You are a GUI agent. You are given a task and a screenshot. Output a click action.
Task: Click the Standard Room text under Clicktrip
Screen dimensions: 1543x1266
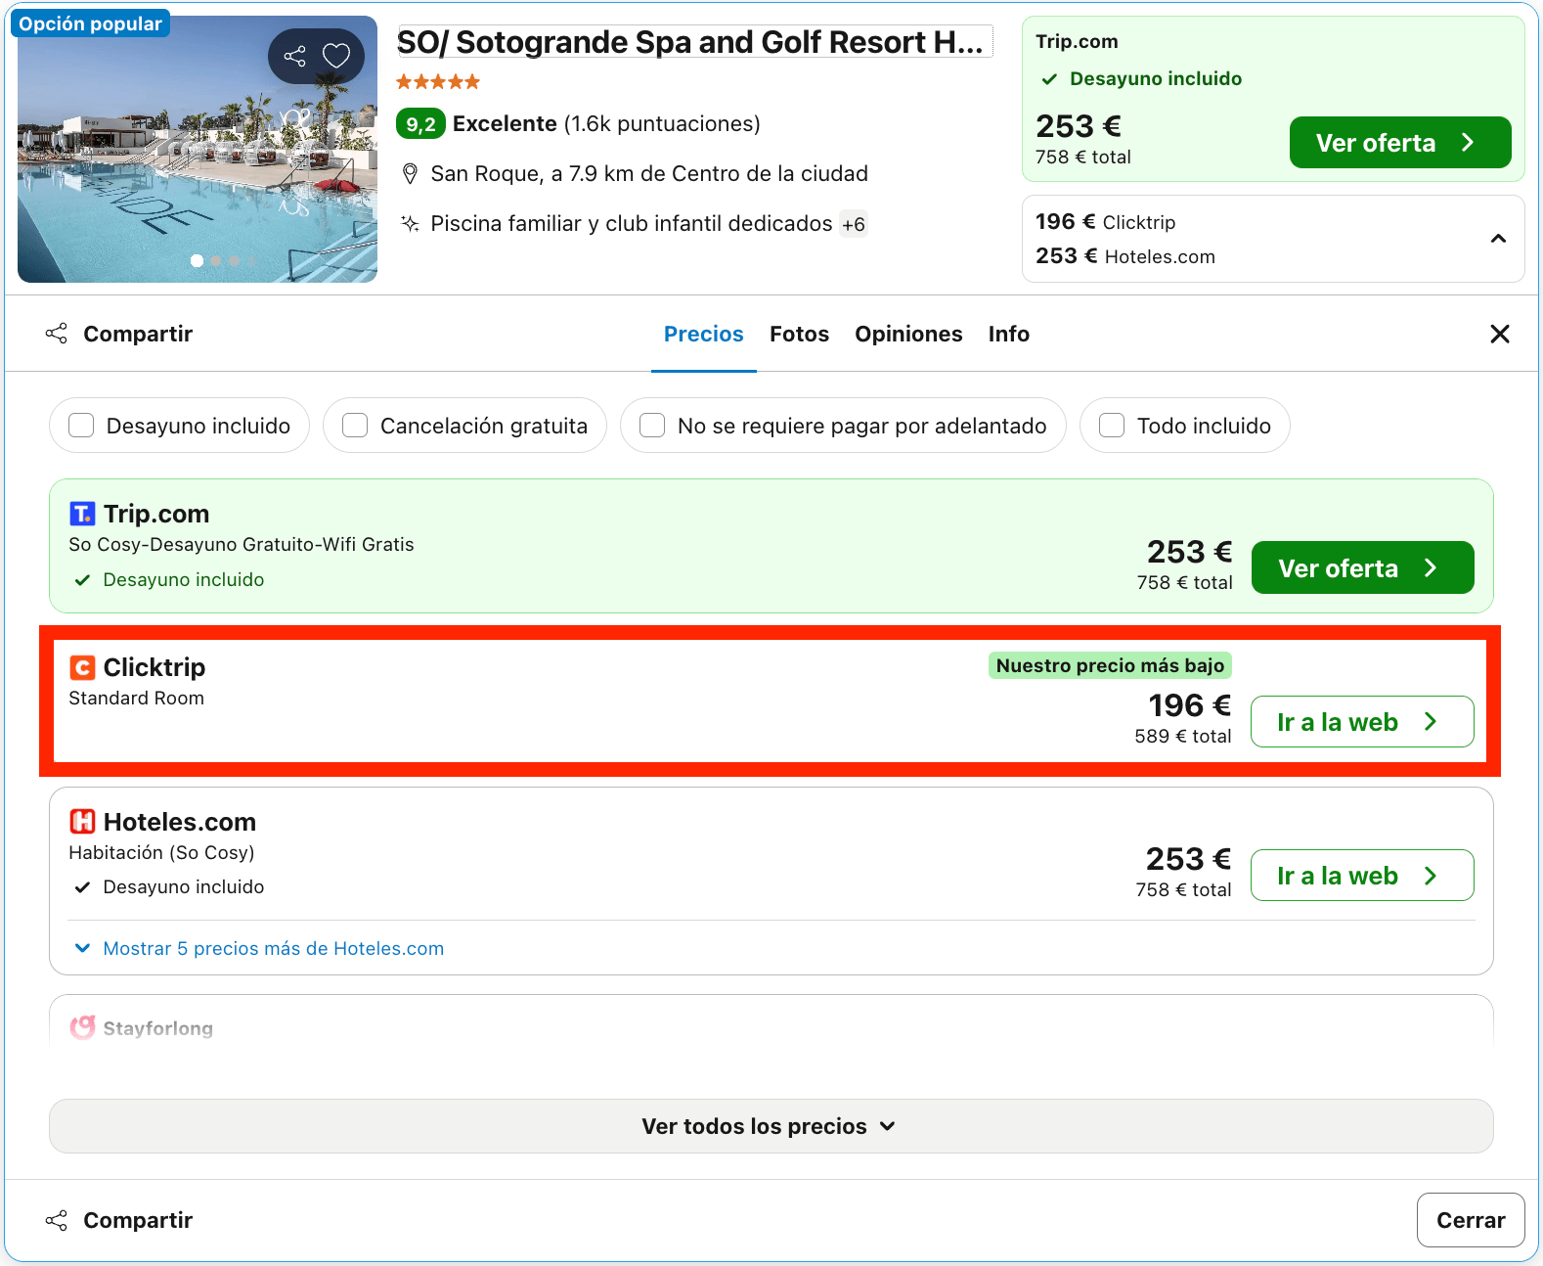[137, 699]
